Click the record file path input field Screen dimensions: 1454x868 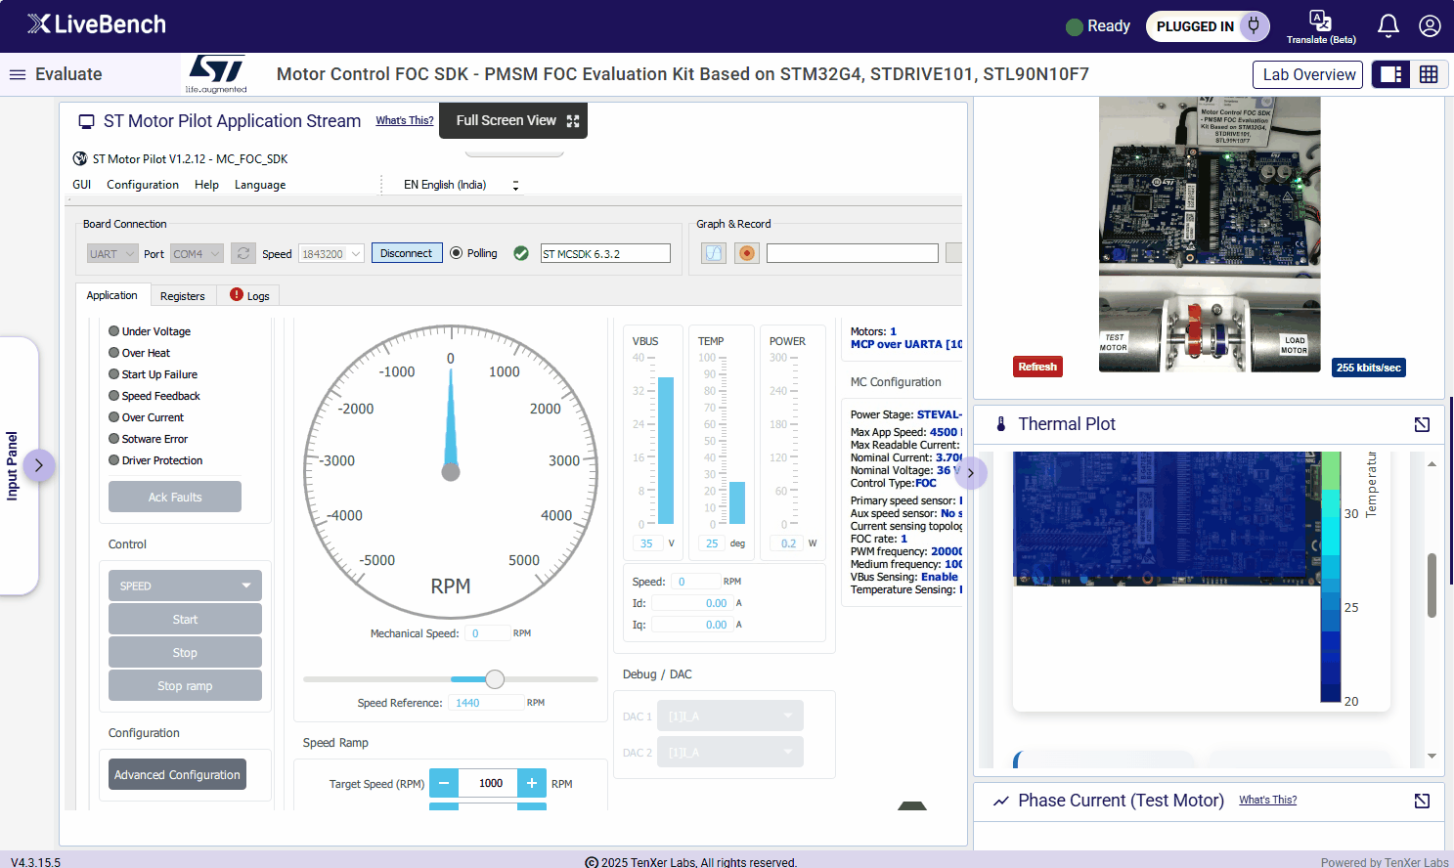pos(853,253)
